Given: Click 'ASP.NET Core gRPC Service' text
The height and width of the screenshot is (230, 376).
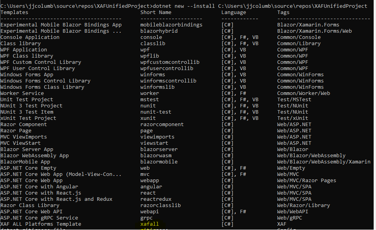Looking at the screenshot, I should 39,218.
